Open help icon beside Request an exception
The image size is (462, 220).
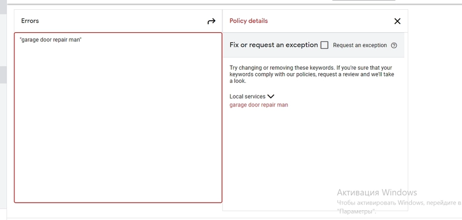tap(394, 45)
